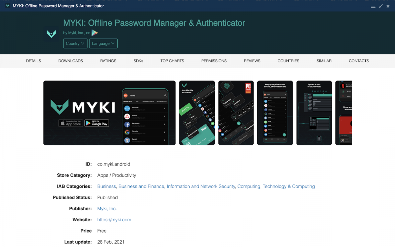Follow the Myki, Inc. publisher link

point(107,208)
